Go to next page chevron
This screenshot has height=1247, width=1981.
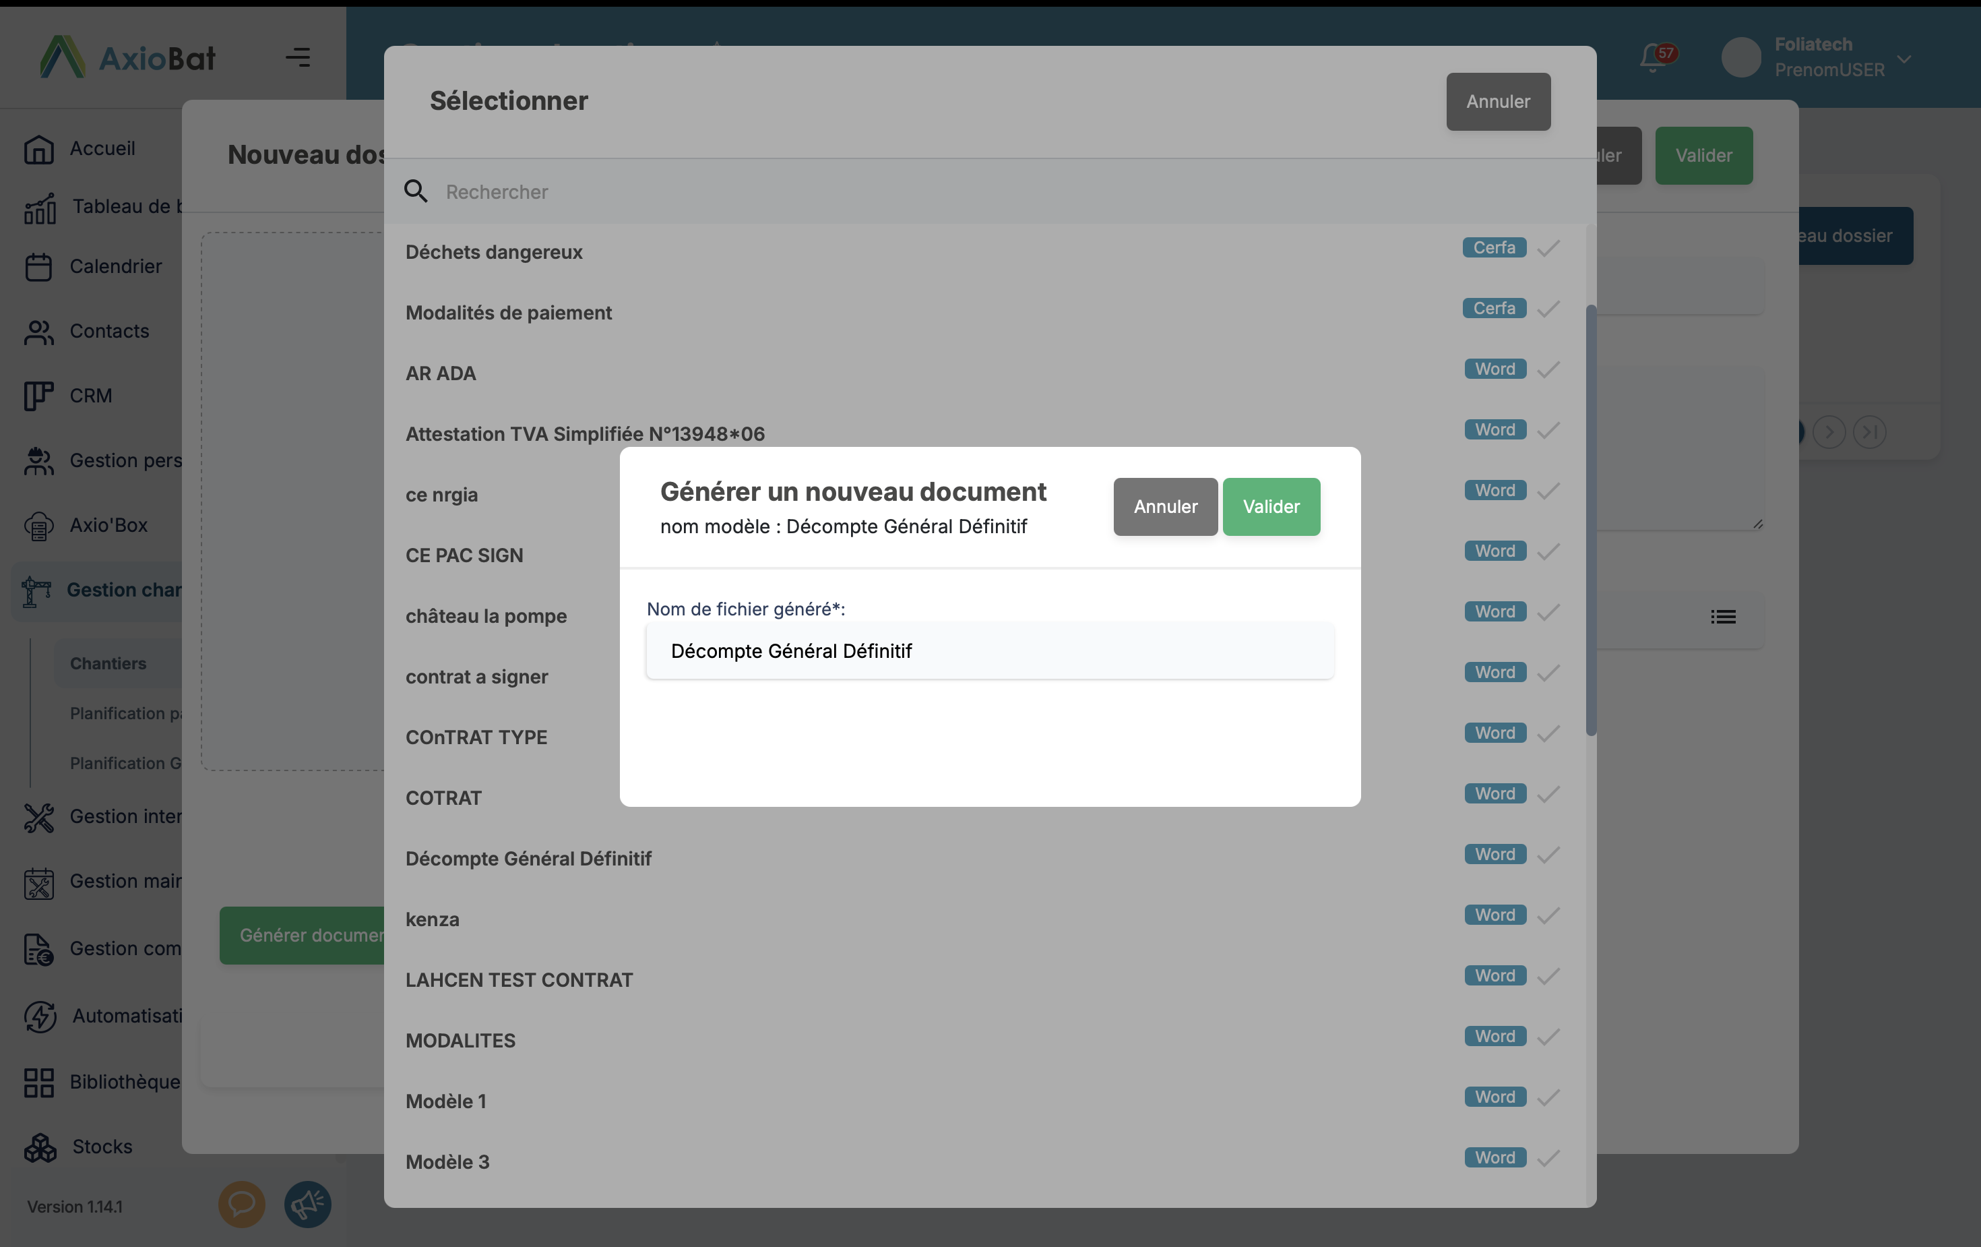point(1829,432)
